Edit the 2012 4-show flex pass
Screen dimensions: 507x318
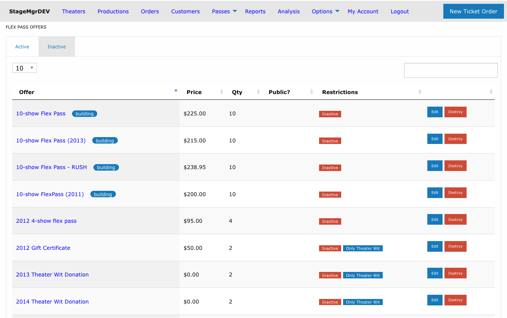435,219
